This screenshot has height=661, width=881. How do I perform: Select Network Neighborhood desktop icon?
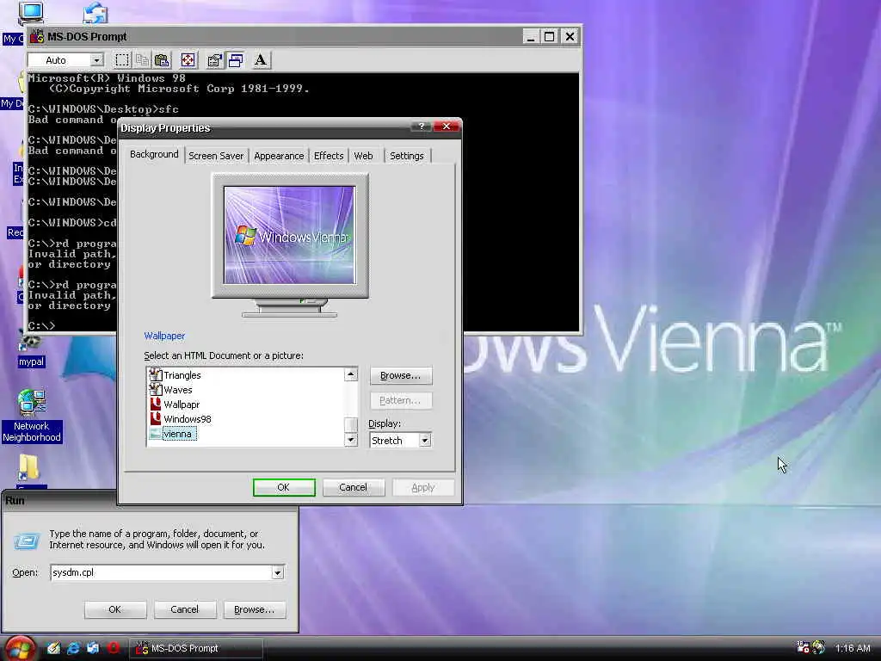[x=32, y=416]
